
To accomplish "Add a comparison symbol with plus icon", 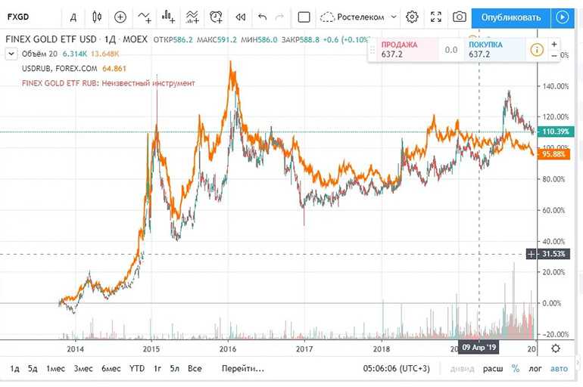I will tap(120, 17).
